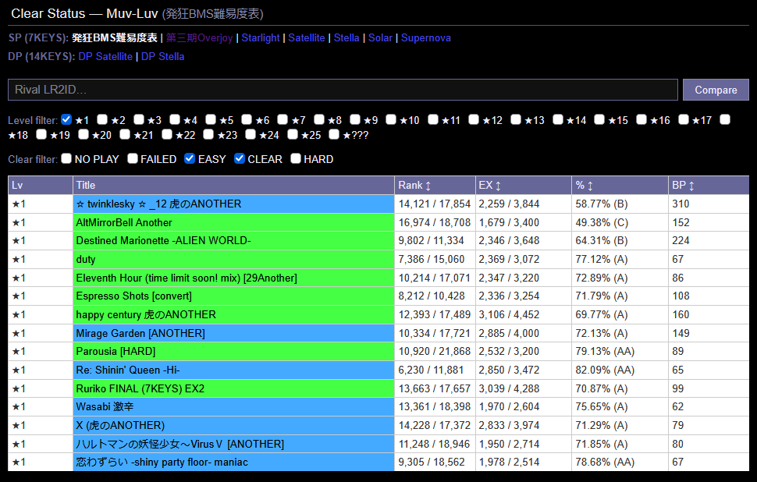The image size is (757, 482).
Task: Click the Wasabi 激辛 song title
Action: 105,406
